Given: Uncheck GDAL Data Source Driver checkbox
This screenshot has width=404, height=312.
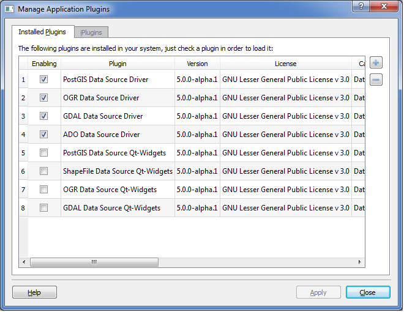Looking at the screenshot, I should (44, 116).
